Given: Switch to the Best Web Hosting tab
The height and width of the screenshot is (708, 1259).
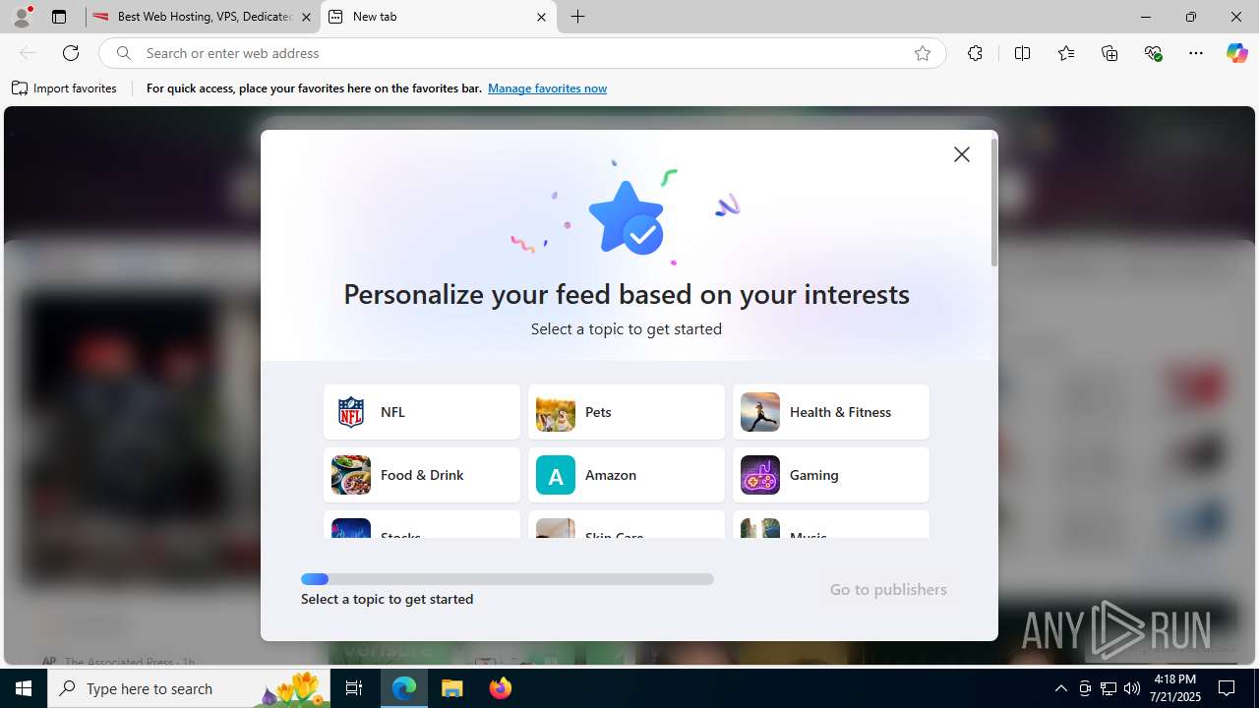Looking at the screenshot, I should point(203,17).
